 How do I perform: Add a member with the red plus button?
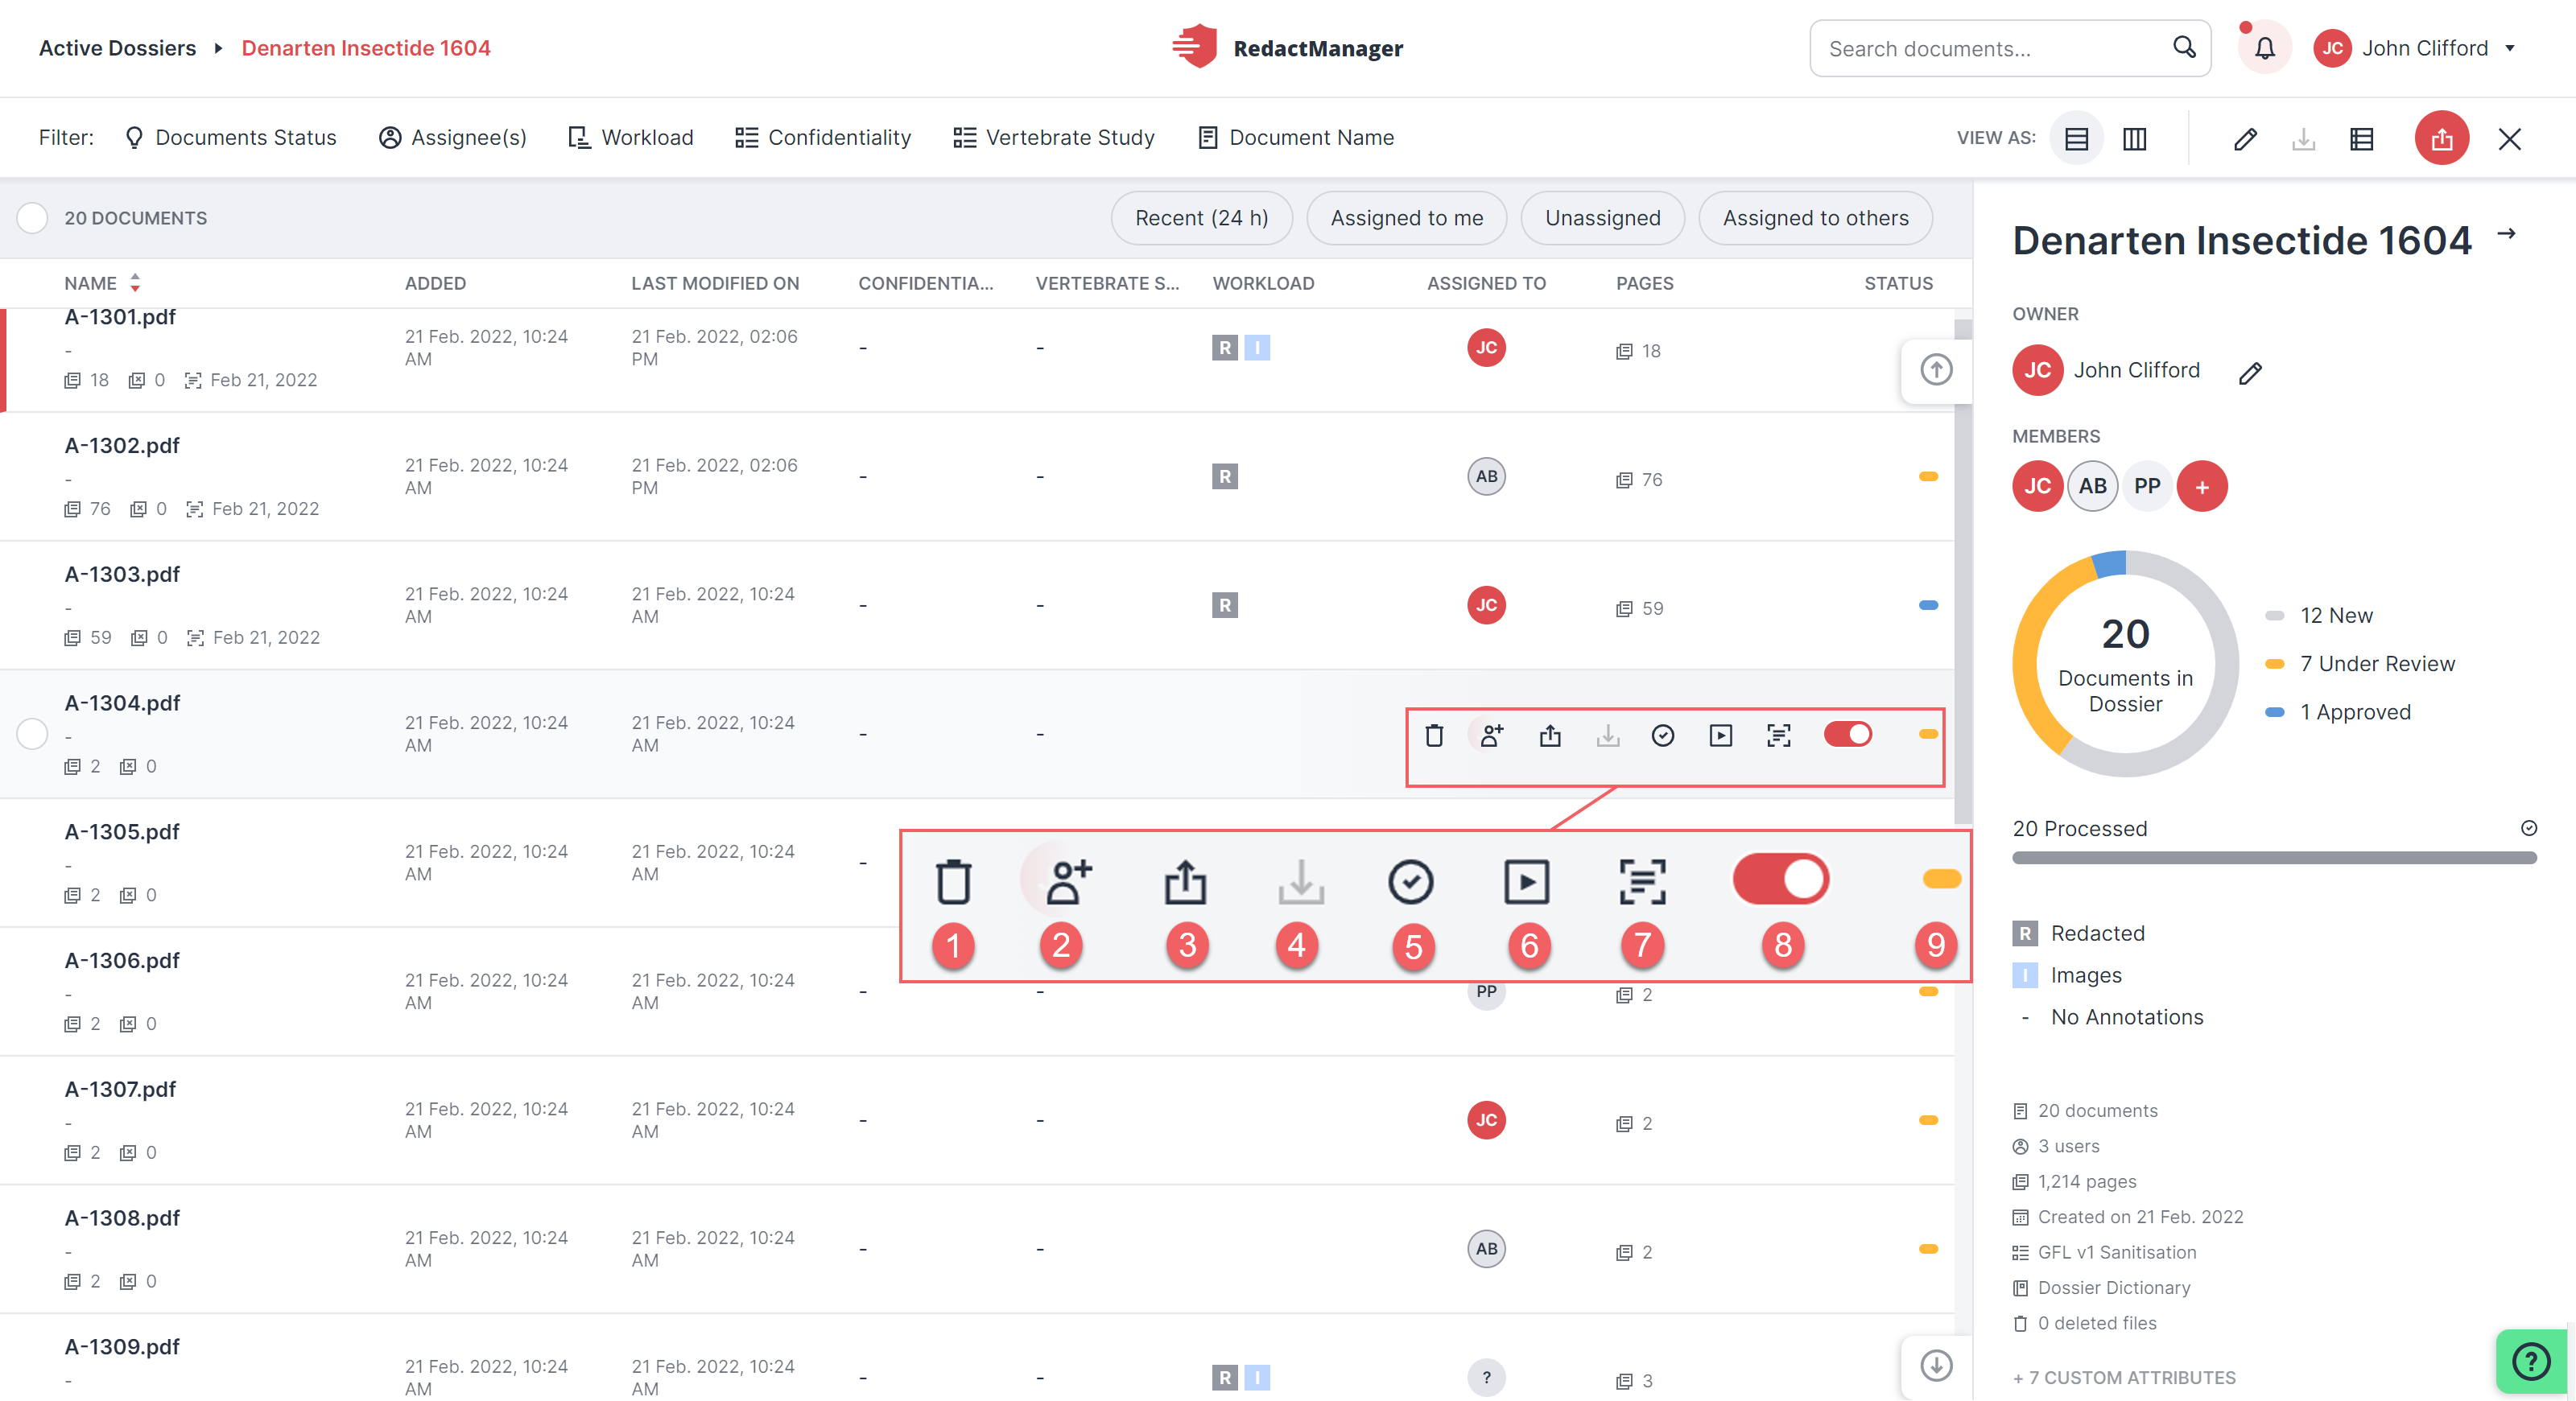[x=2202, y=487]
